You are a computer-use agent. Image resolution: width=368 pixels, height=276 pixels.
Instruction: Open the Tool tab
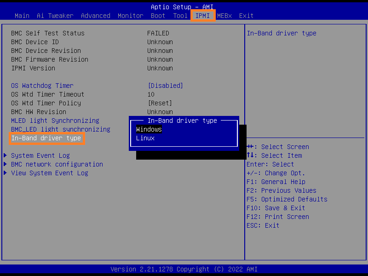pyautogui.click(x=180, y=16)
